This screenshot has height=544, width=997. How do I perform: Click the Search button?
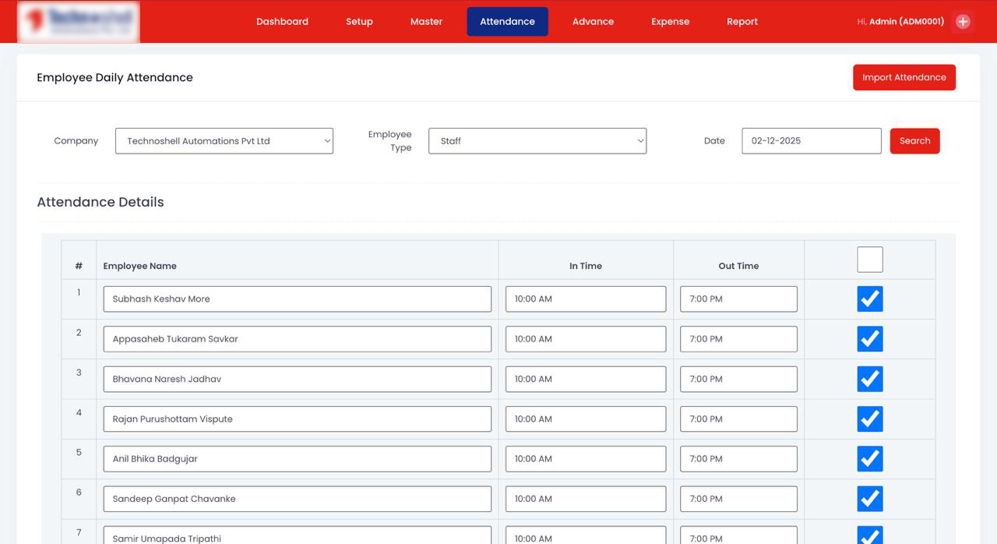click(x=914, y=141)
